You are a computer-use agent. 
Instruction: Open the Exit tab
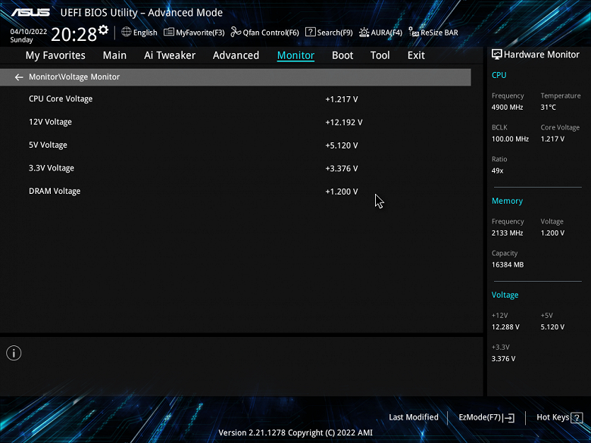click(416, 55)
